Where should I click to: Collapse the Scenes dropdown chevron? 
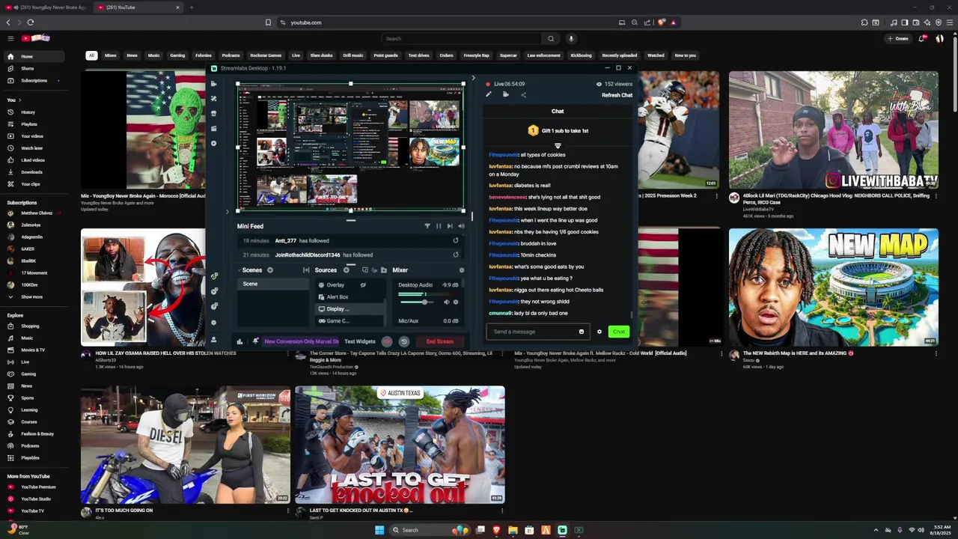[x=239, y=270]
